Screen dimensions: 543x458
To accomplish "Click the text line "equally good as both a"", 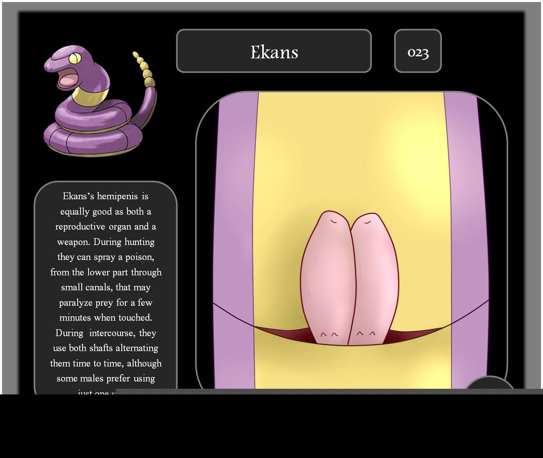I will [x=106, y=211].
